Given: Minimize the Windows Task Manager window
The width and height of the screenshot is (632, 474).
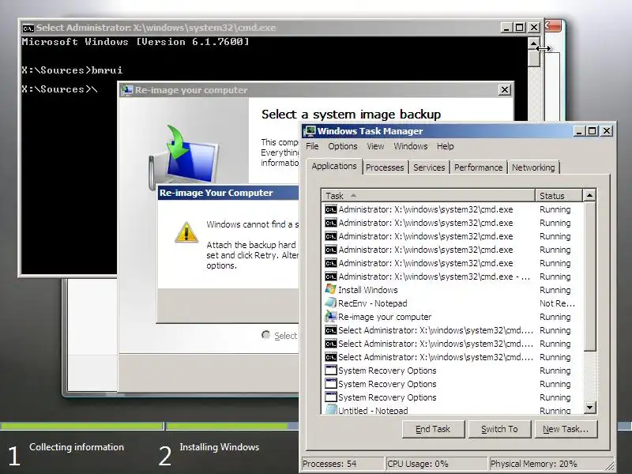Looking at the screenshot, I should point(579,131).
